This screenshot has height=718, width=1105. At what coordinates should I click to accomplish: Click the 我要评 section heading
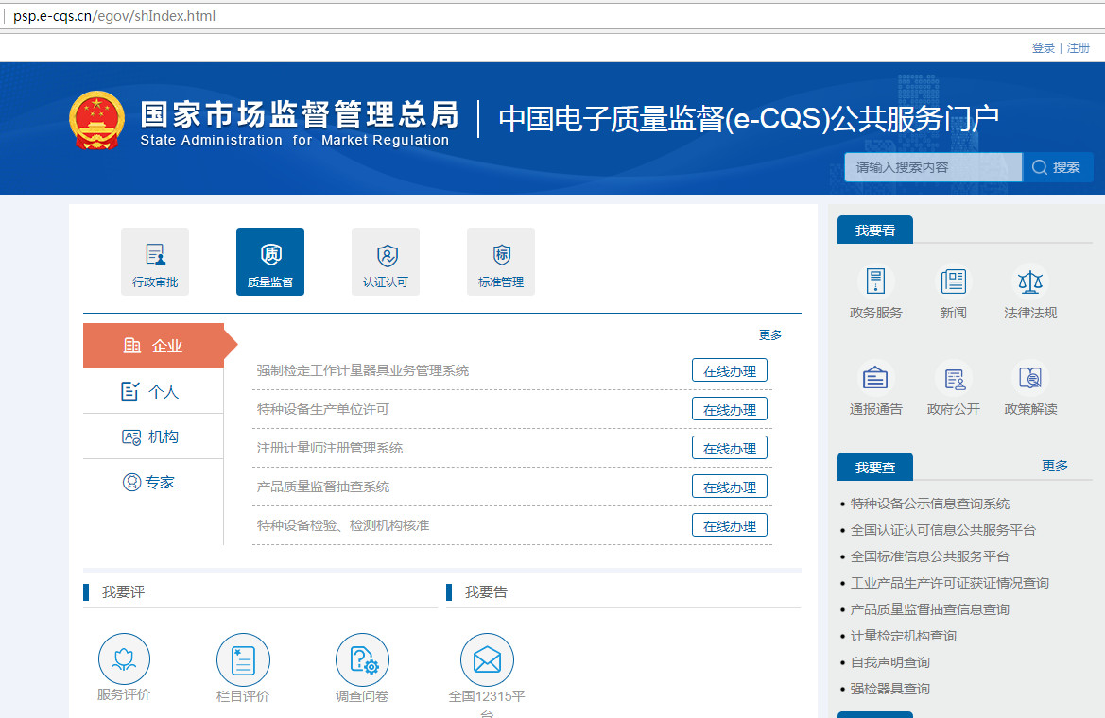pos(123,591)
